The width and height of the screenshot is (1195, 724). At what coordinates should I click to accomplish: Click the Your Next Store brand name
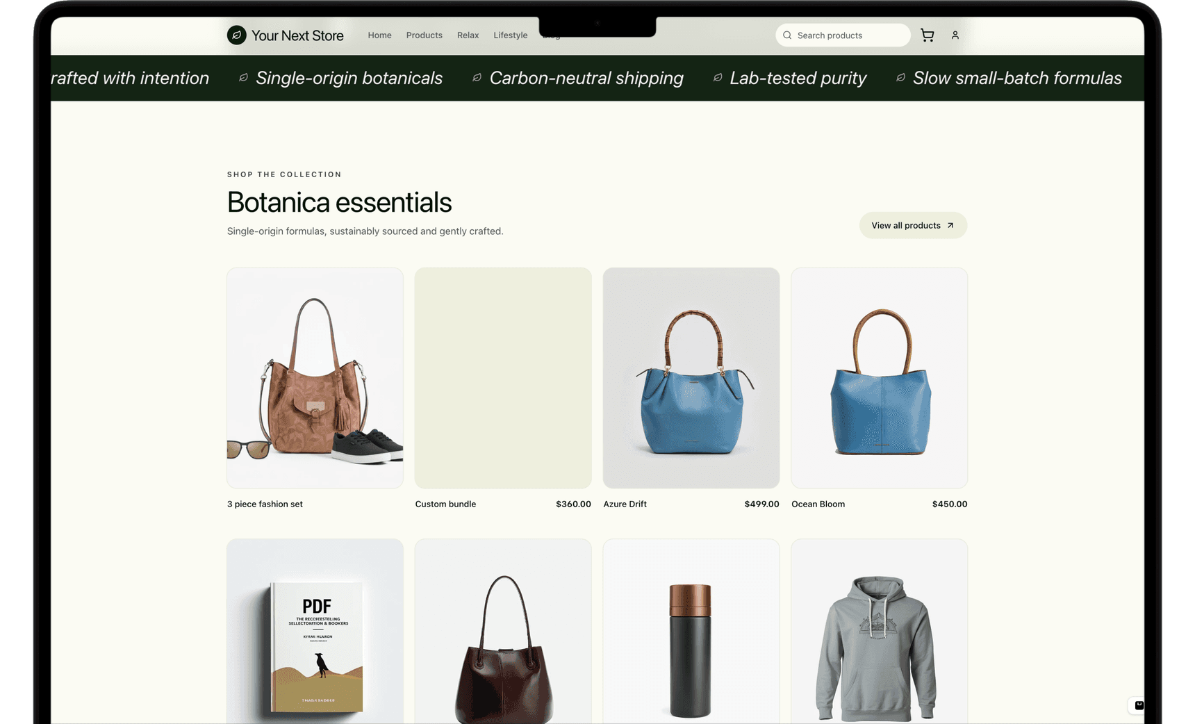pyautogui.click(x=297, y=35)
